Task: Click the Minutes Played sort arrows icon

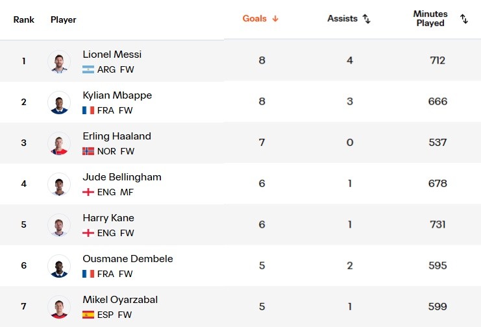Action: tap(464, 19)
